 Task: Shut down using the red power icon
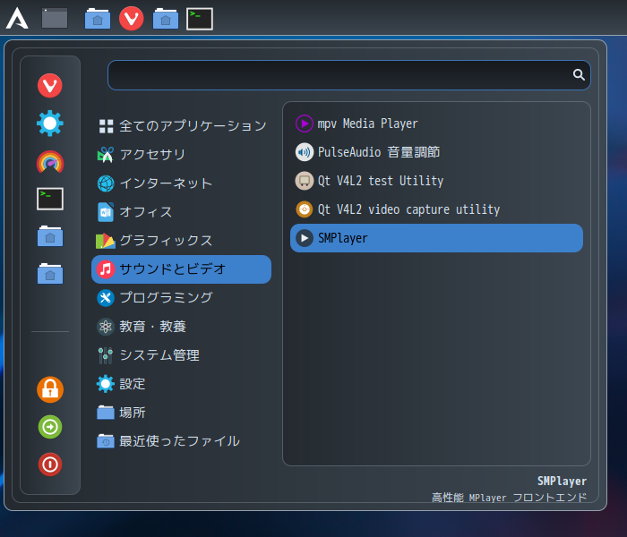[50, 465]
